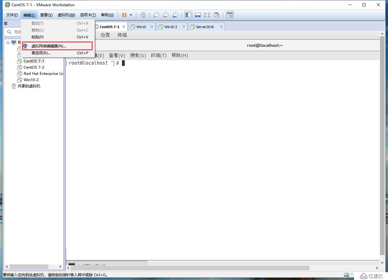
Task: Open the 选项卡(T) menu
Action: [88, 15]
